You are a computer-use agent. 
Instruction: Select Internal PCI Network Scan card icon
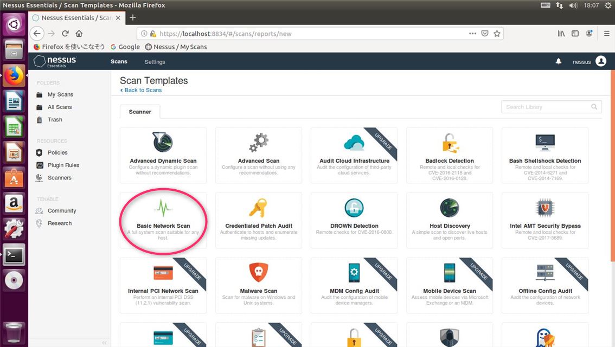[163, 273]
